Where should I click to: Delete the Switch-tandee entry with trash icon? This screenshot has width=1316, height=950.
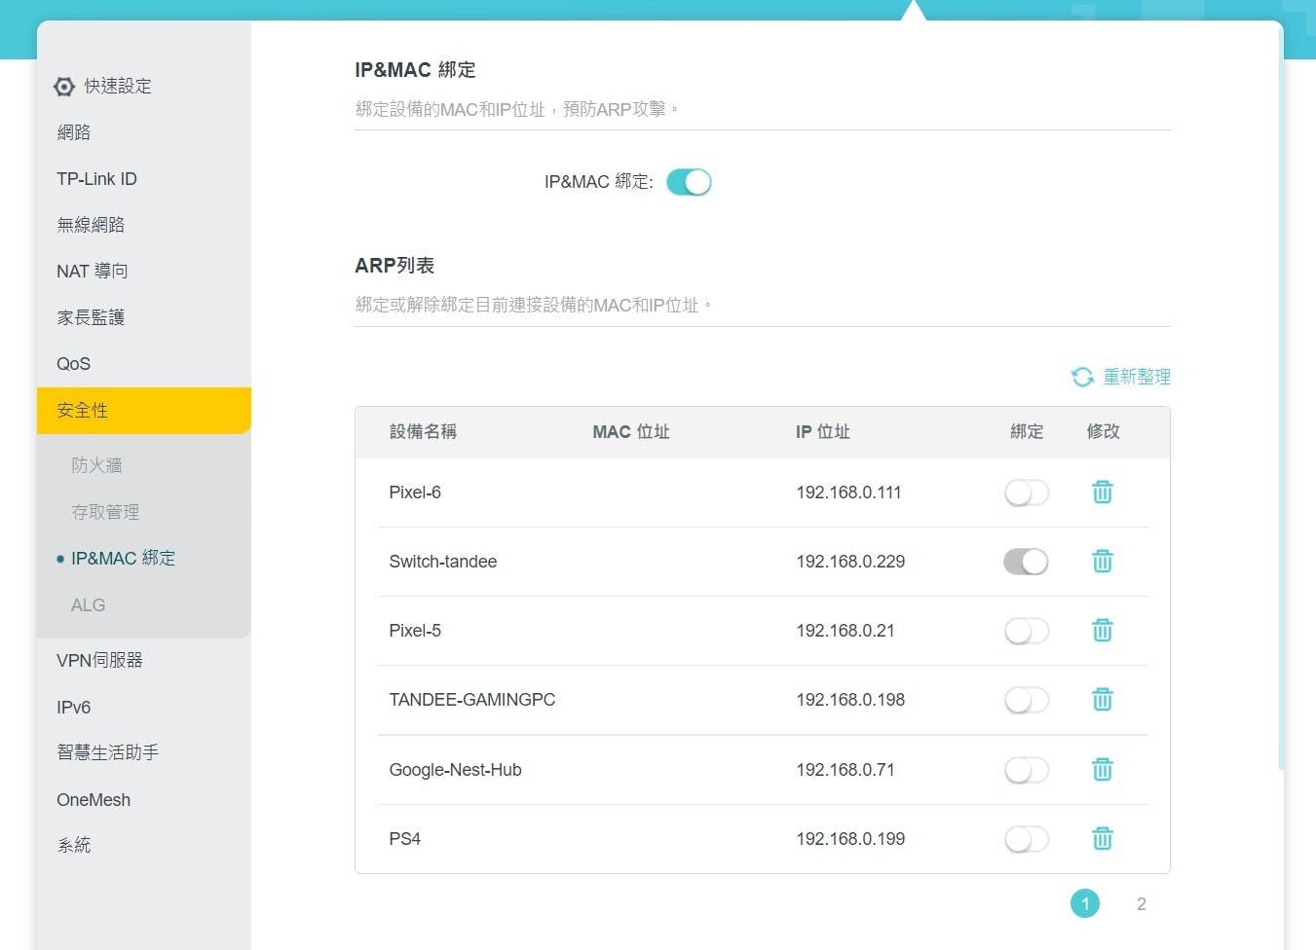(x=1102, y=562)
